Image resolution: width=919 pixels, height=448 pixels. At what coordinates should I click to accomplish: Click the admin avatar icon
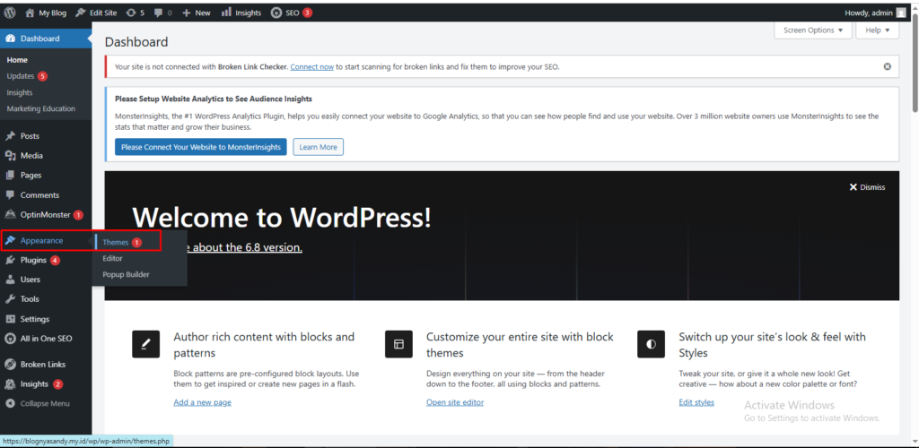(900, 13)
